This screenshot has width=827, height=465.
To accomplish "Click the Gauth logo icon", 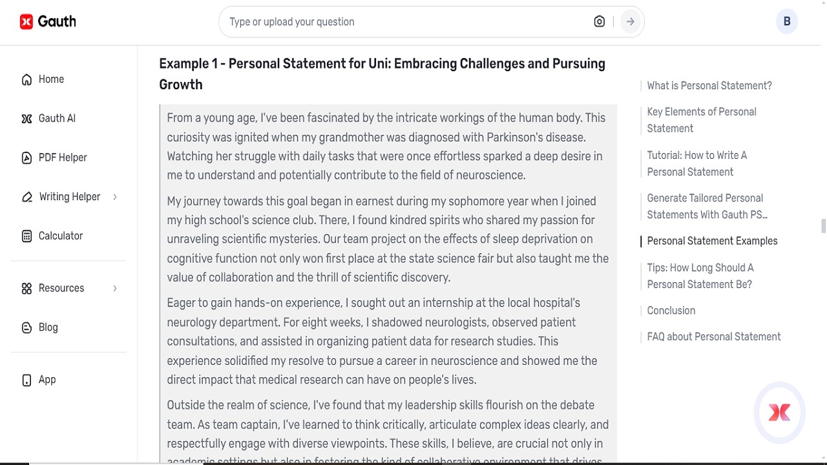I will (25, 21).
